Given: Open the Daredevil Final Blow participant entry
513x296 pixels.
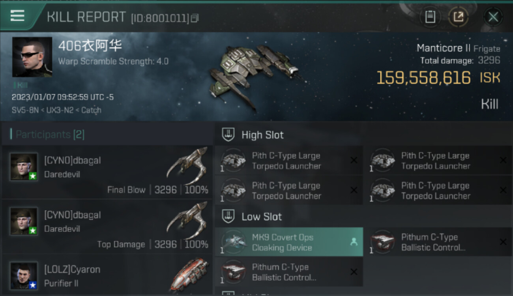Looking at the screenshot, I should (x=107, y=172).
